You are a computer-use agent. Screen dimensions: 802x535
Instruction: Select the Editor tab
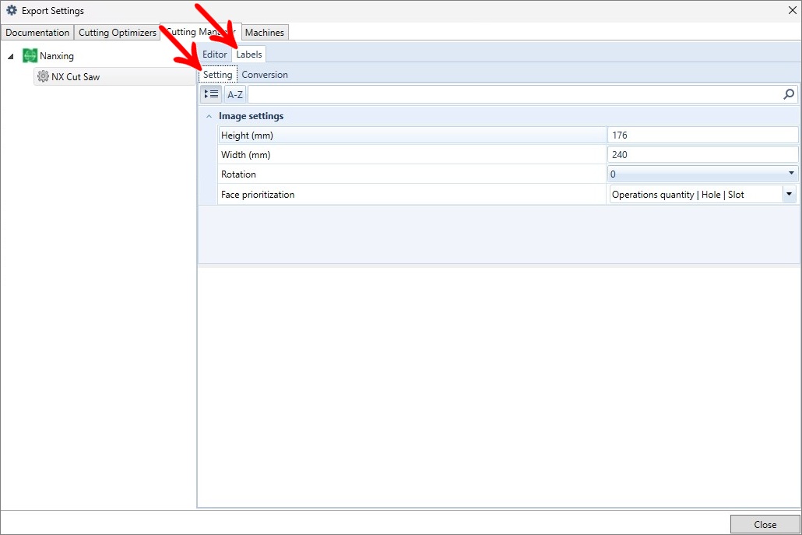[x=214, y=55]
